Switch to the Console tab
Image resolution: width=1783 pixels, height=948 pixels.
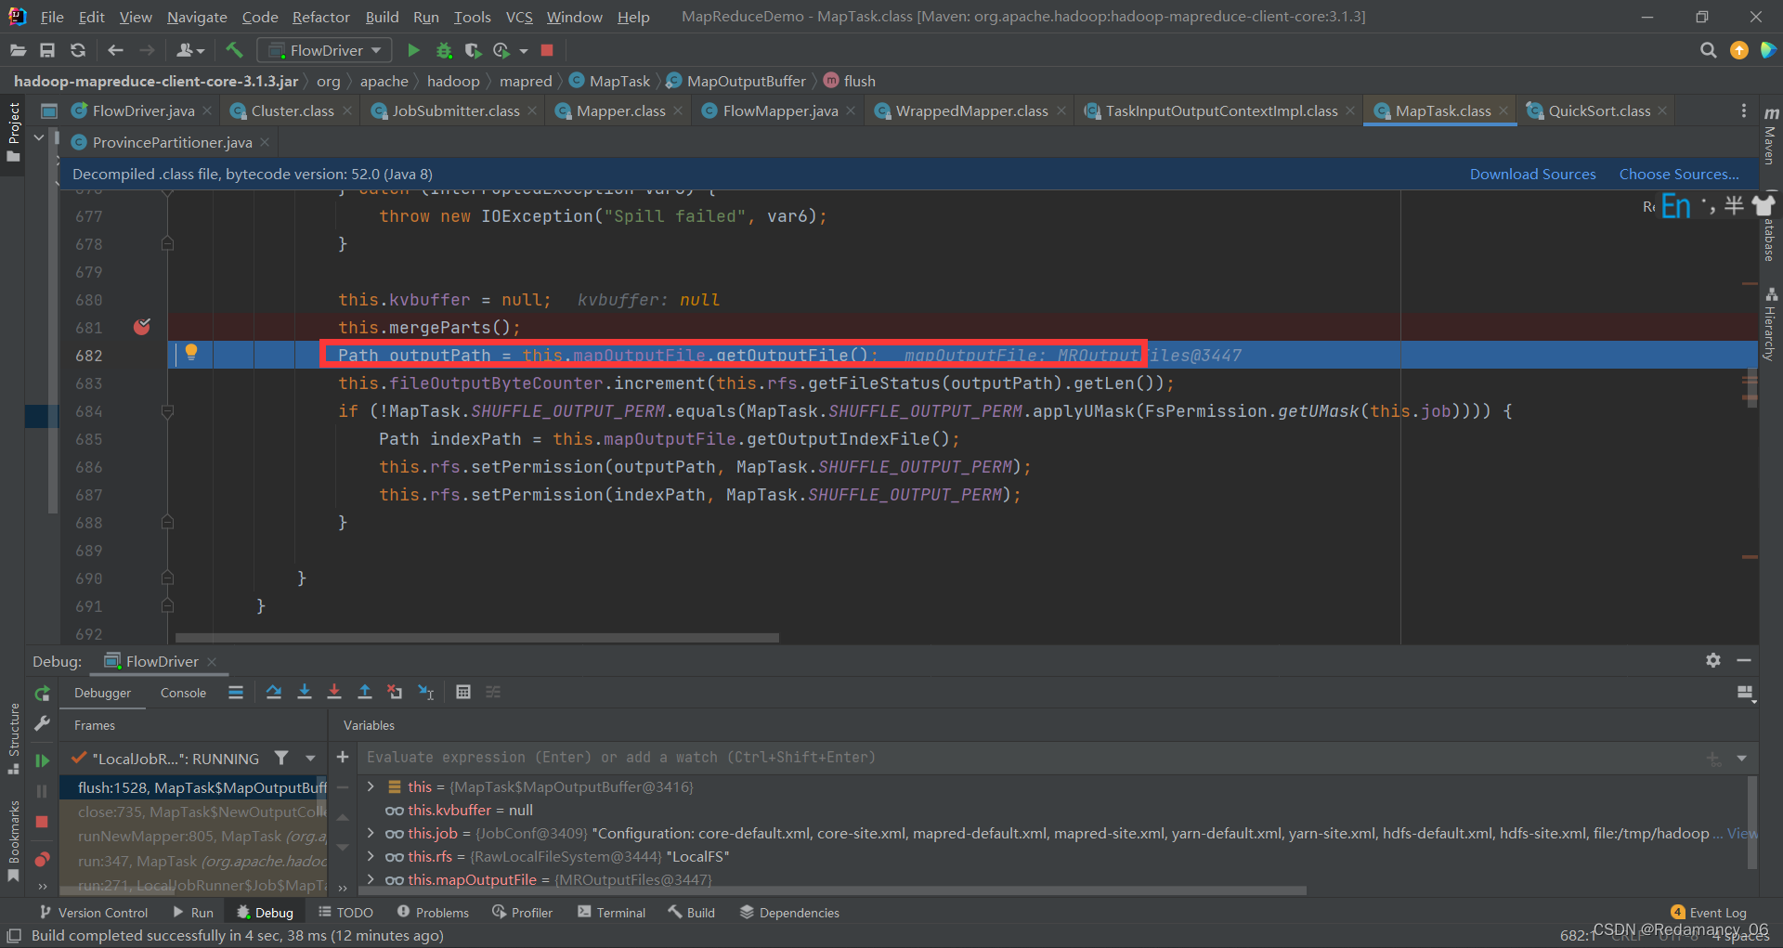click(183, 693)
